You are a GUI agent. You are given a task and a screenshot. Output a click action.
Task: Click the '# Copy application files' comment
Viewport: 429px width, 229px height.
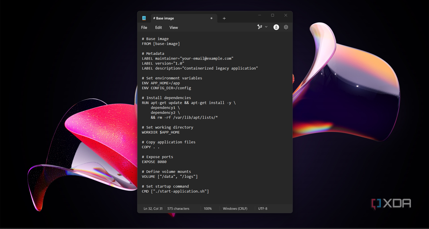click(169, 142)
